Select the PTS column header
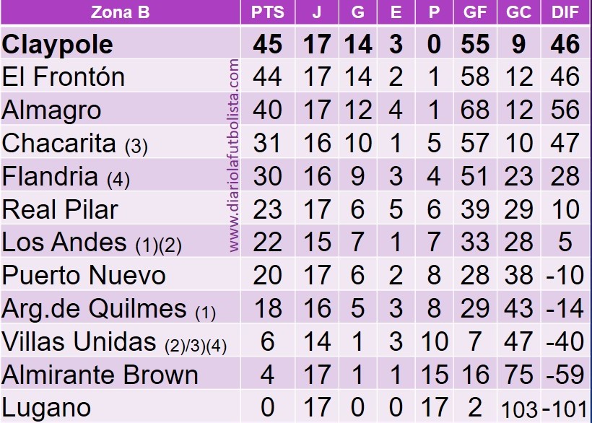The width and height of the screenshot is (592, 423). point(268,12)
